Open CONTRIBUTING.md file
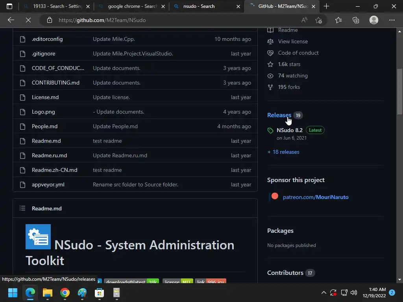Screen dimensions: 403x302 (x=55, y=83)
